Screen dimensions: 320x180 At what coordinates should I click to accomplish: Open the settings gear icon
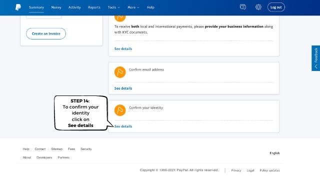coord(258,7)
